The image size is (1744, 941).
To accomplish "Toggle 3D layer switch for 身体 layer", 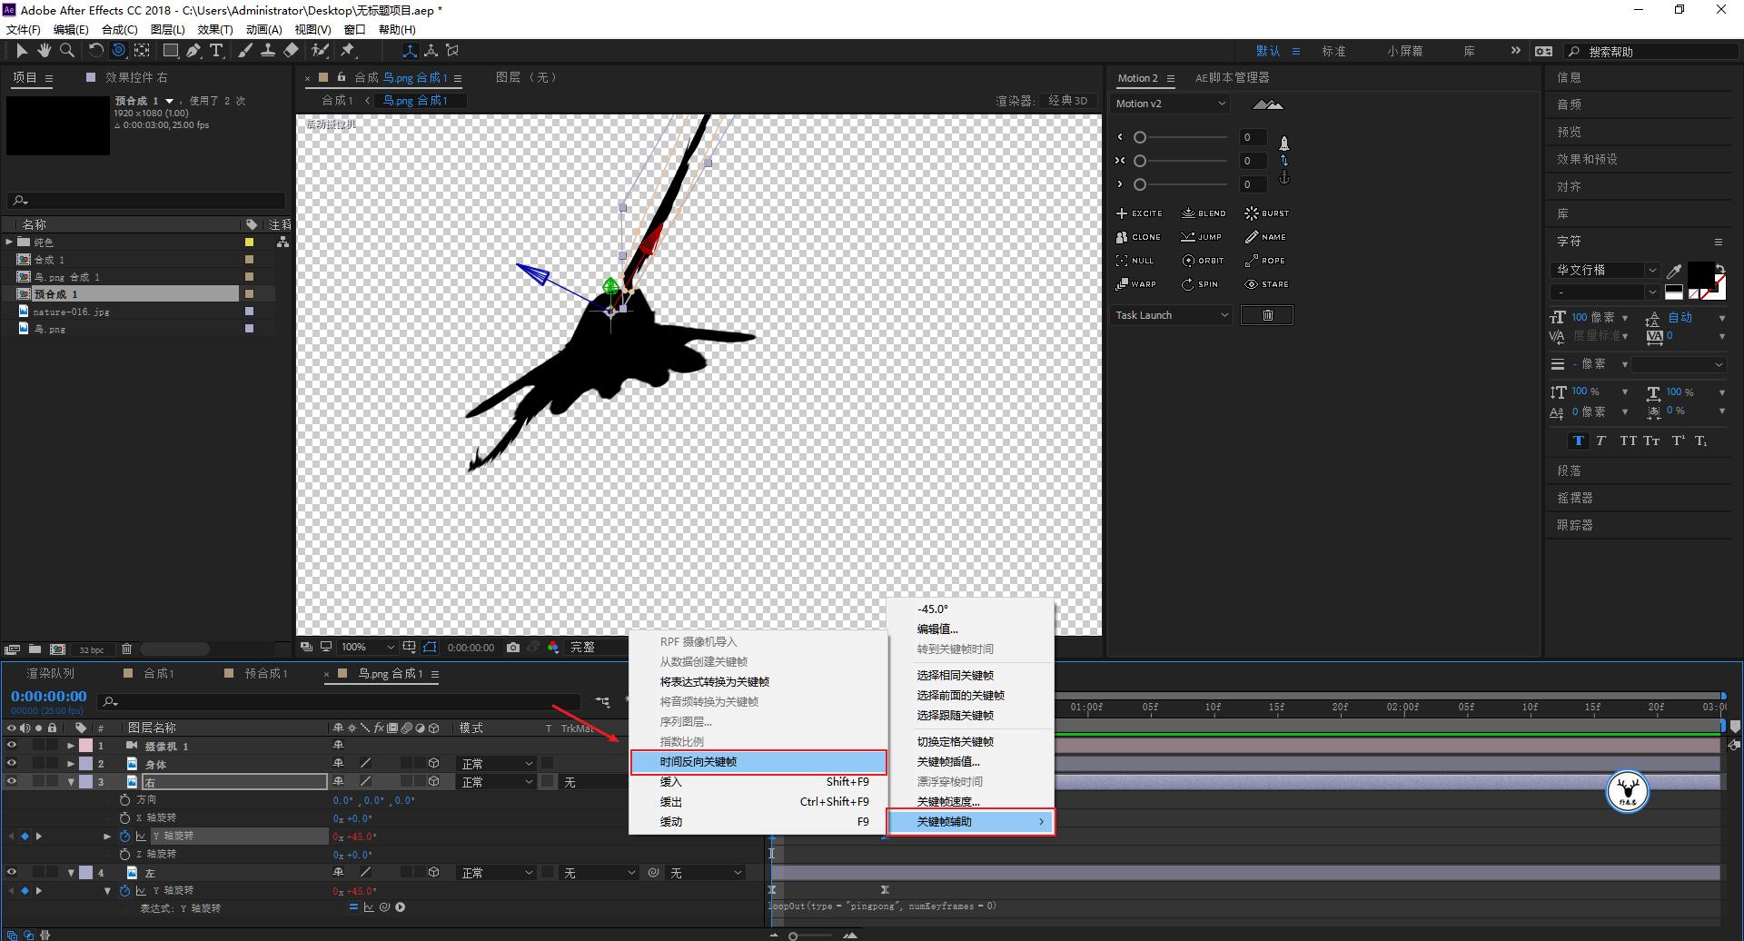I will (x=434, y=764).
